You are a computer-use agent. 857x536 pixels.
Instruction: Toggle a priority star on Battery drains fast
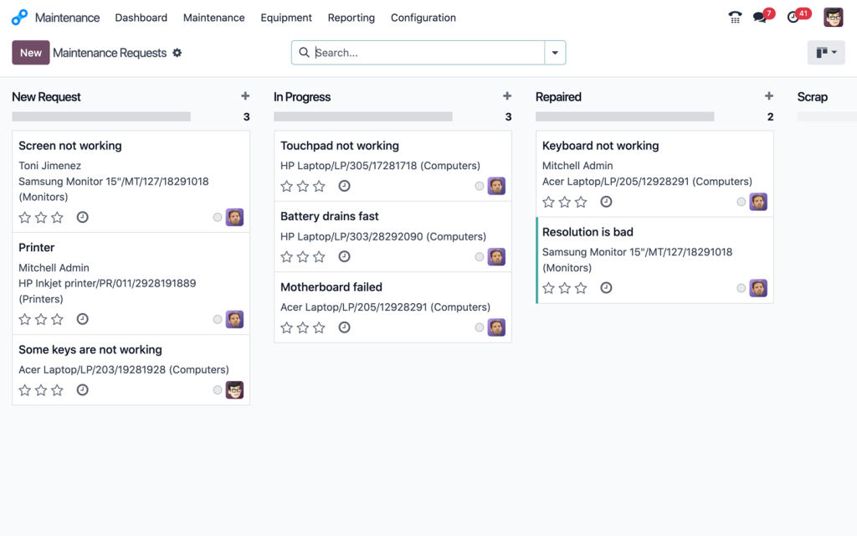pyautogui.click(x=286, y=256)
